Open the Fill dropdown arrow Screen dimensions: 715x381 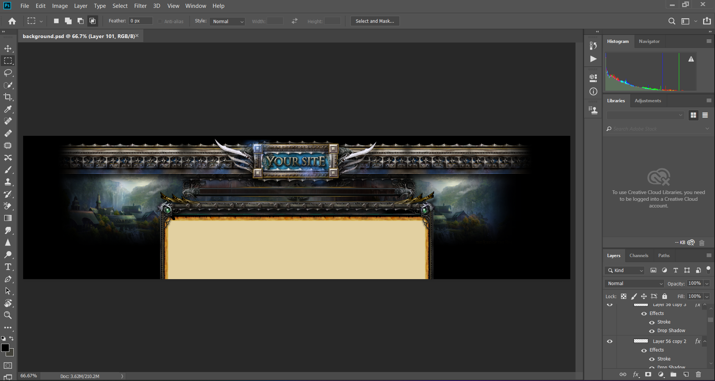[707, 297]
